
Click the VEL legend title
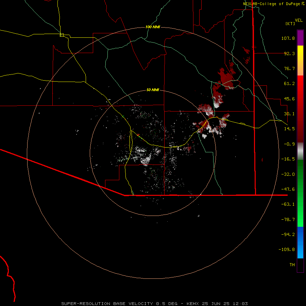click(299, 20)
